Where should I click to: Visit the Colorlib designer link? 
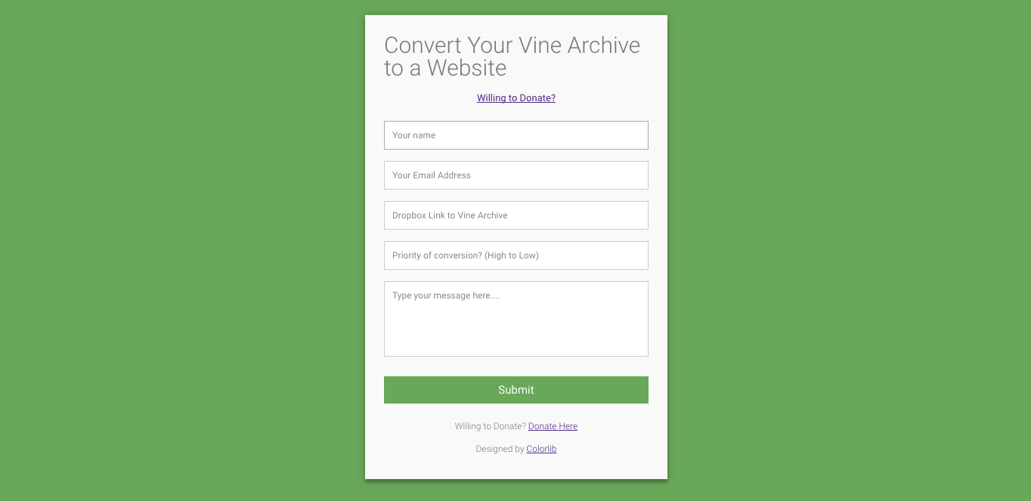pos(541,449)
